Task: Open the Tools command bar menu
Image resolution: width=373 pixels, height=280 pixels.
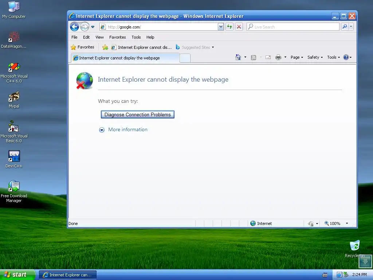Action: tap(333, 57)
